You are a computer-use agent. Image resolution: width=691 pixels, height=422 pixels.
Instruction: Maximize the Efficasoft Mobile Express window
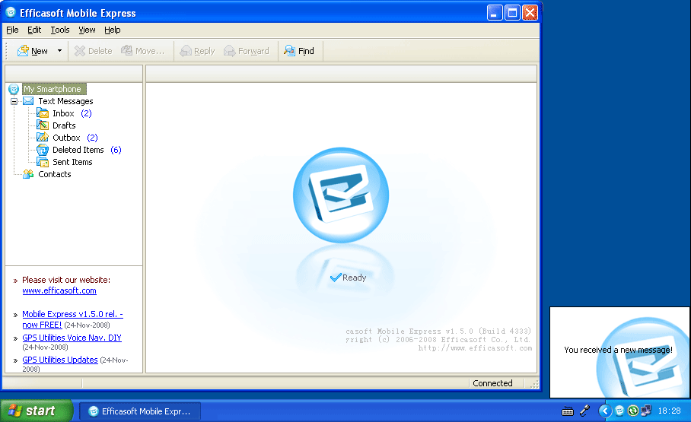coord(512,13)
